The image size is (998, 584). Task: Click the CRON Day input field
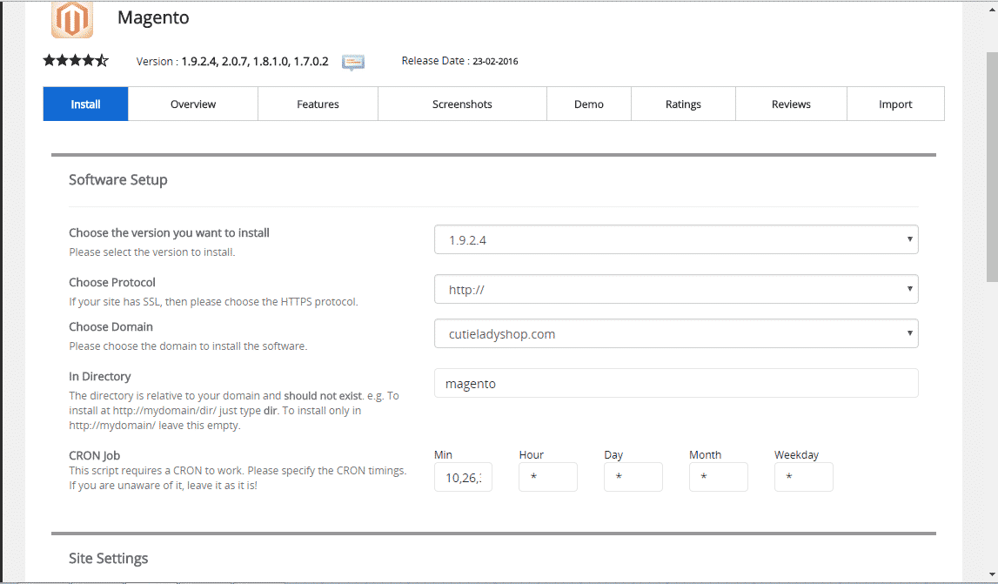(633, 477)
